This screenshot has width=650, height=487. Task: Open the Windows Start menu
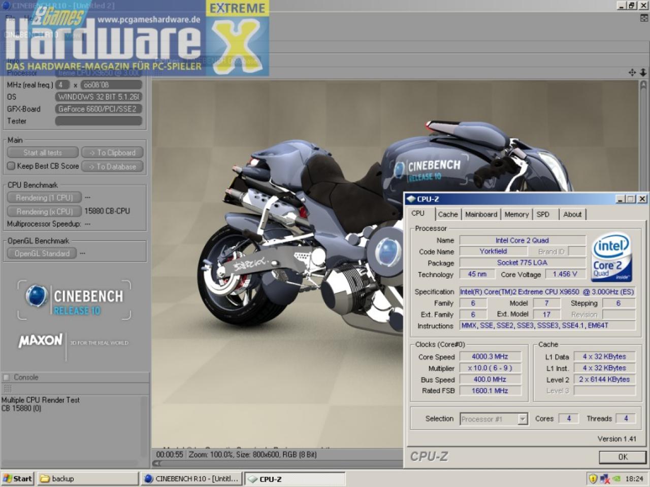point(18,478)
